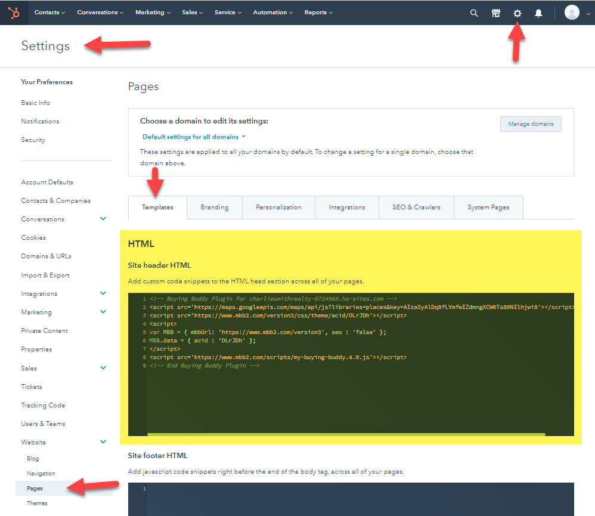Go to Contacts & Companies settings
595x516 pixels.
tap(56, 201)
